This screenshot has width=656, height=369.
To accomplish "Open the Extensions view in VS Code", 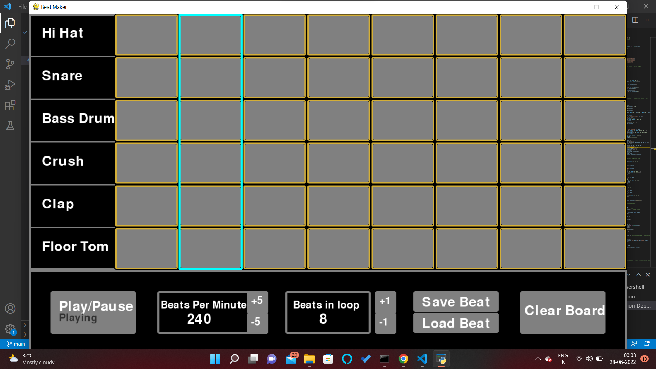I will click(10, 105).
